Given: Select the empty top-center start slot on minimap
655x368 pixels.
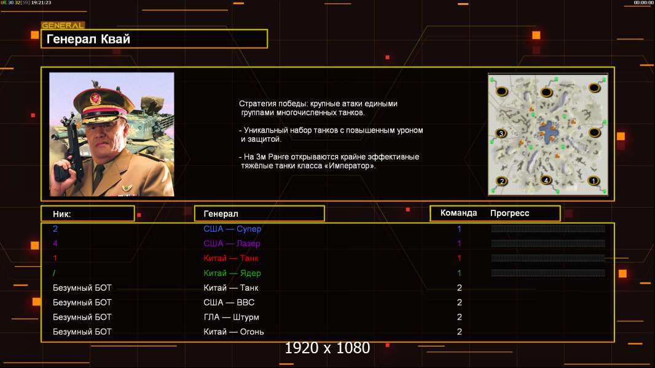Looking at the screenshot, I should pos(546,91).
